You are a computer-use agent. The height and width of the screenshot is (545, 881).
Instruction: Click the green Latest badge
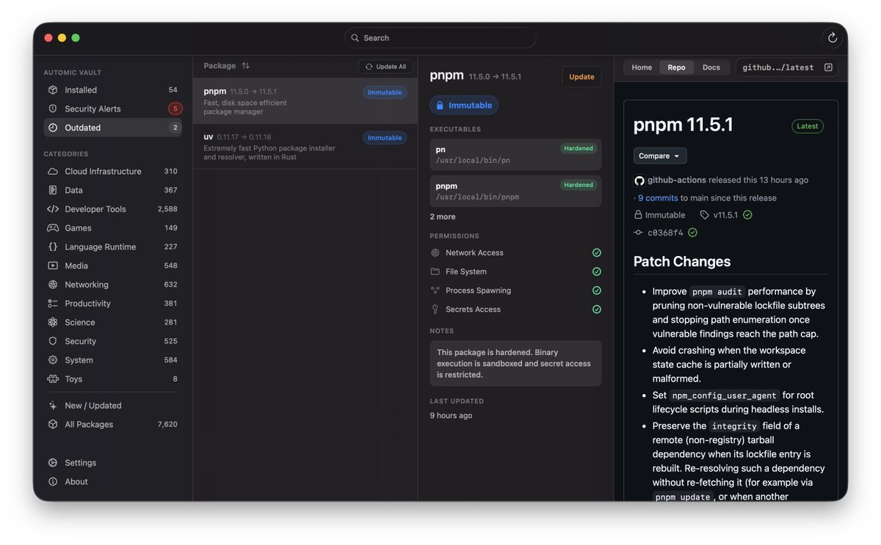point(808,126)
